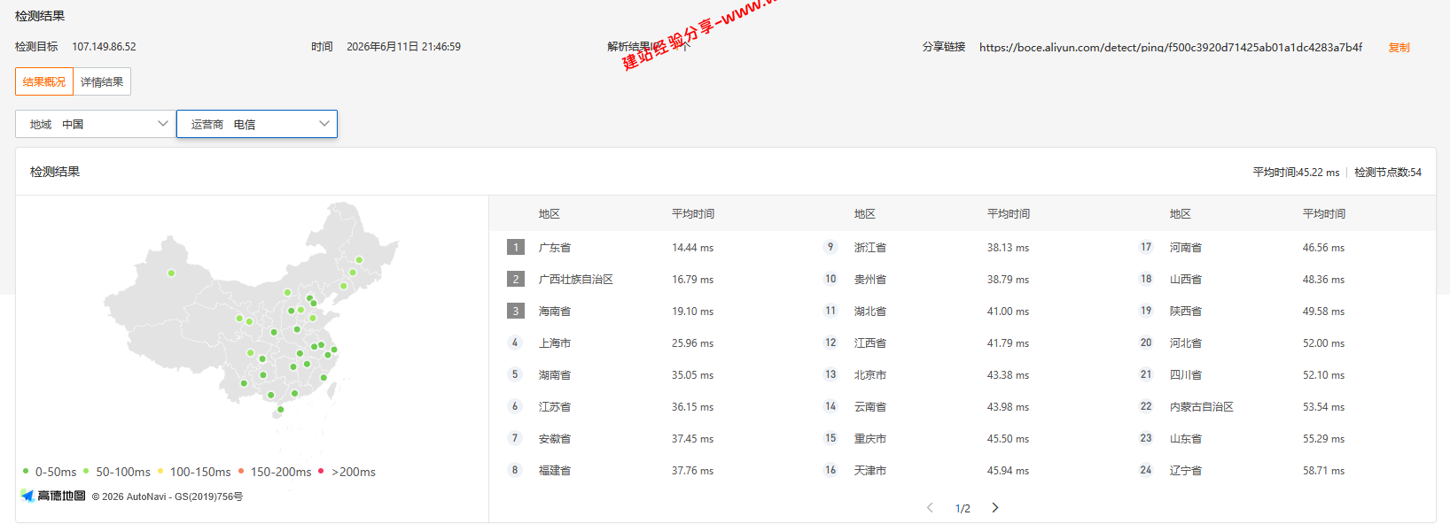Screen dimensions: 1450x531
Task: Click the 150-200ms legend entry
Action: (275, 472)
